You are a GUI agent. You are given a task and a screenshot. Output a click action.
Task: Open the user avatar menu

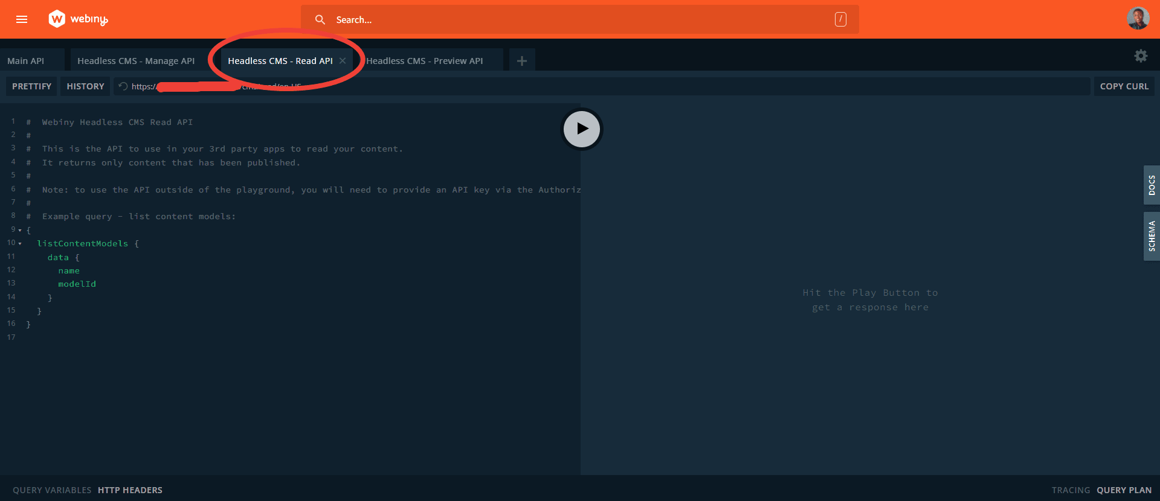pos(1138,19)
